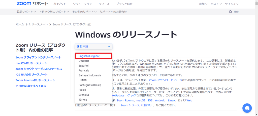Open the Zoom ダウンロード ページ link
This screenshot has height=116, width=258.
click(167, 80)
